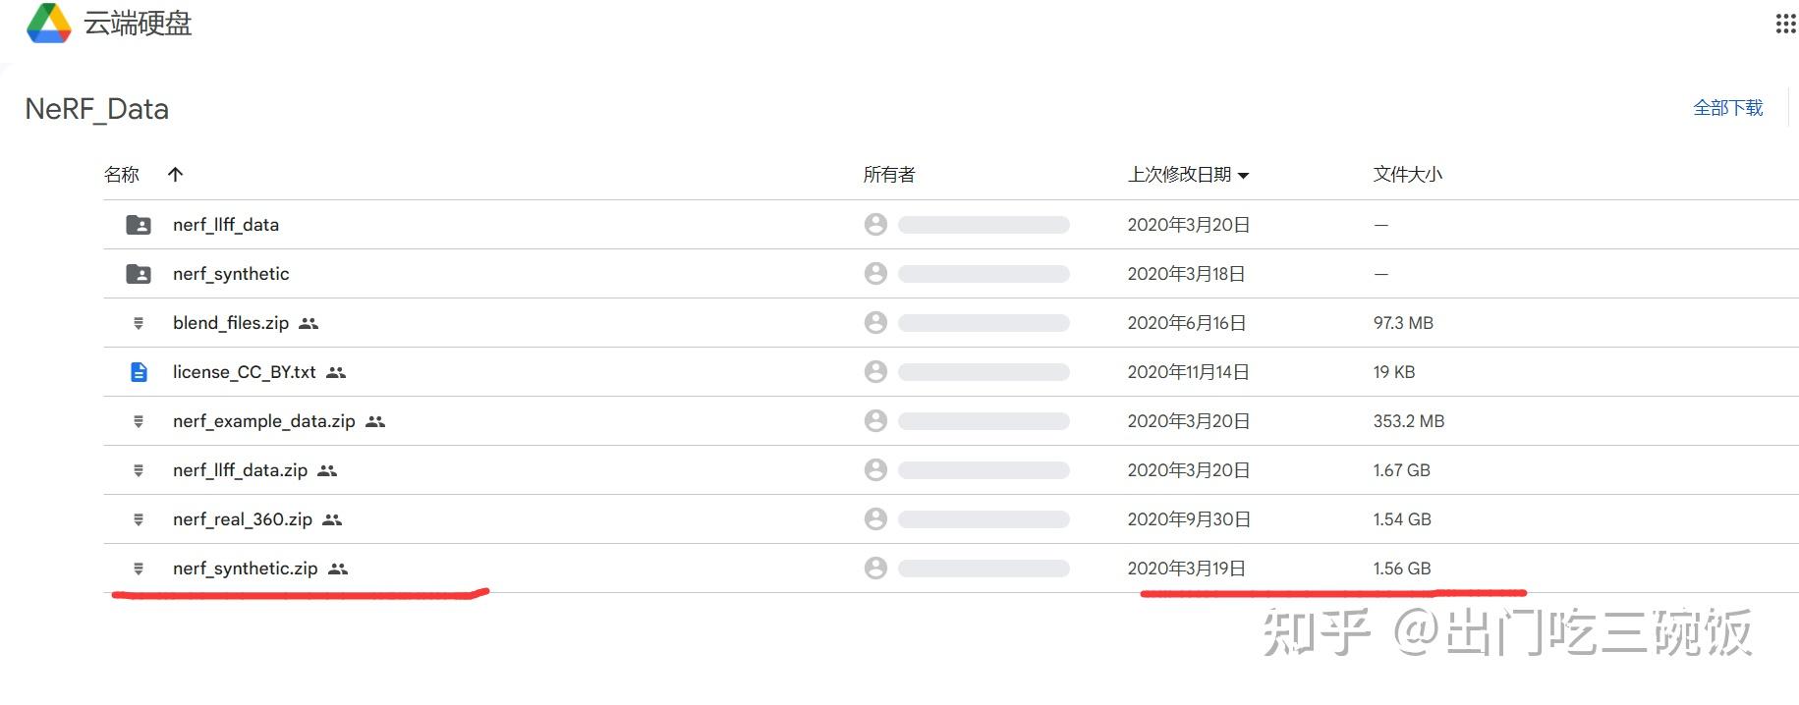Image resolution: width=1799 pixels, height=705 pixels.
Task: Click the 上次修改日期 column header text
Action: [x=1179, y=175]
